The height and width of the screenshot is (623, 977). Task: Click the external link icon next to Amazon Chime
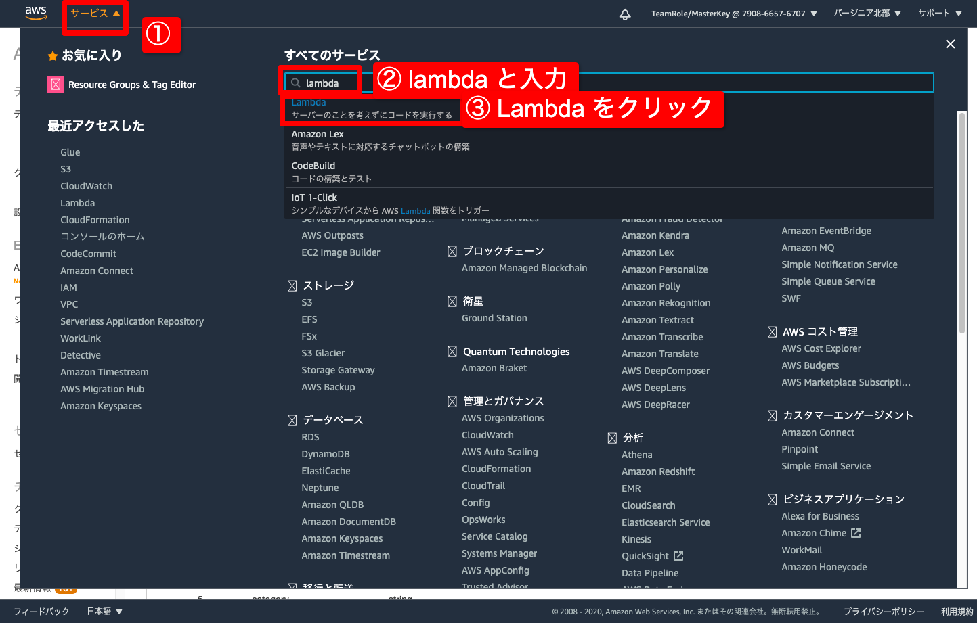tap(856, 533)
